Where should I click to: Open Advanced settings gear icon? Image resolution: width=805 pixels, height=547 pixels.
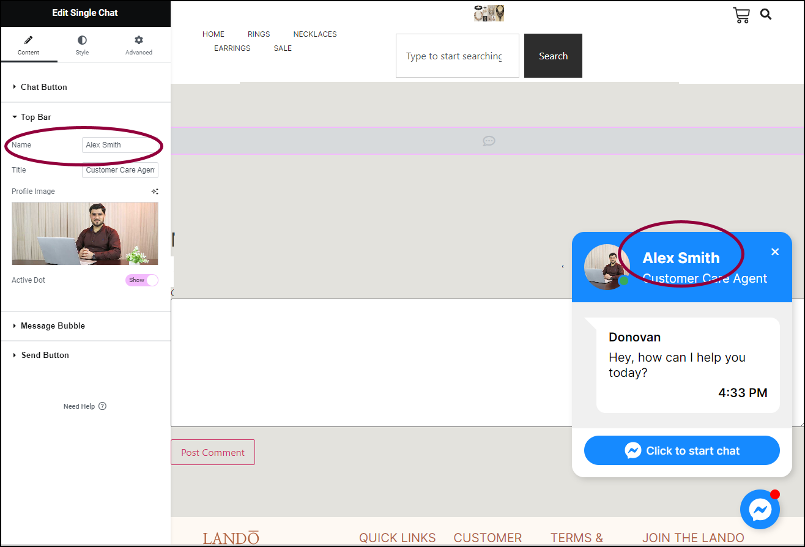pyautogui.click(x=138, y=39)
